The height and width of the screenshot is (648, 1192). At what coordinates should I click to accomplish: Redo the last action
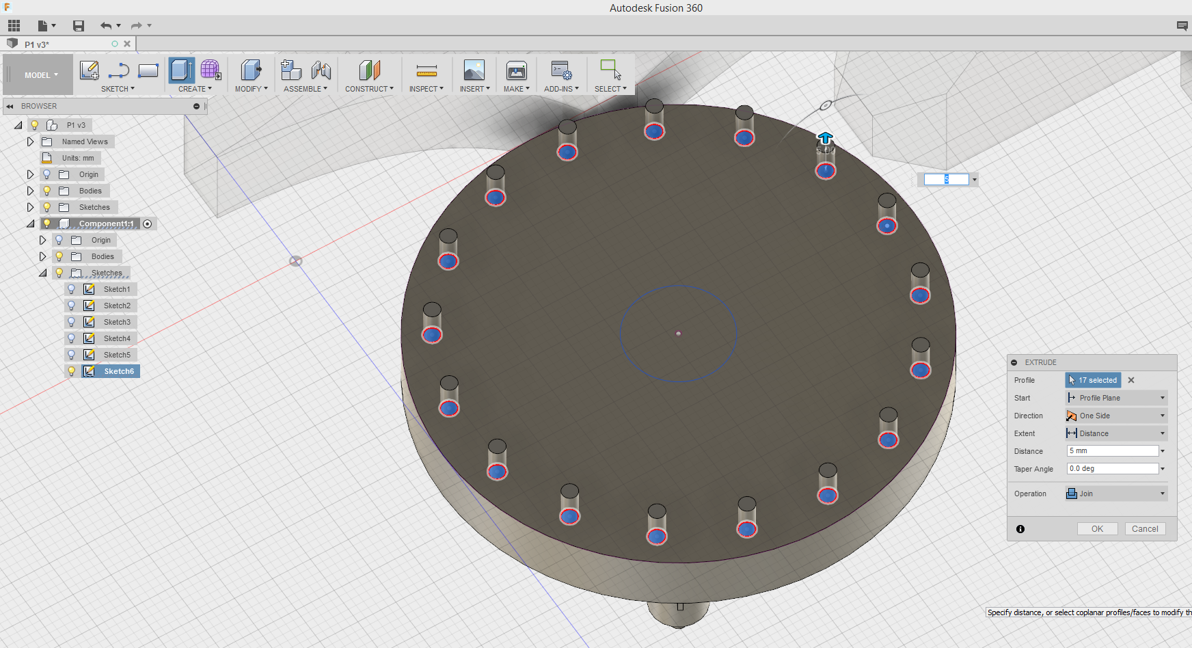point(137,26)
